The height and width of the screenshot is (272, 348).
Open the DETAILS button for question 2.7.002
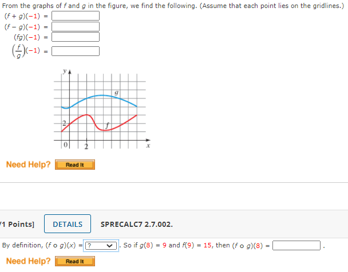pyautogui.click(x=68, y=225)
